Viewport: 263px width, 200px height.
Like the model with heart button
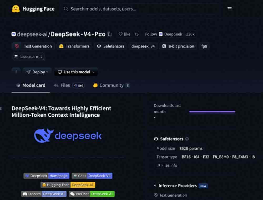click(x=124, y=34)
